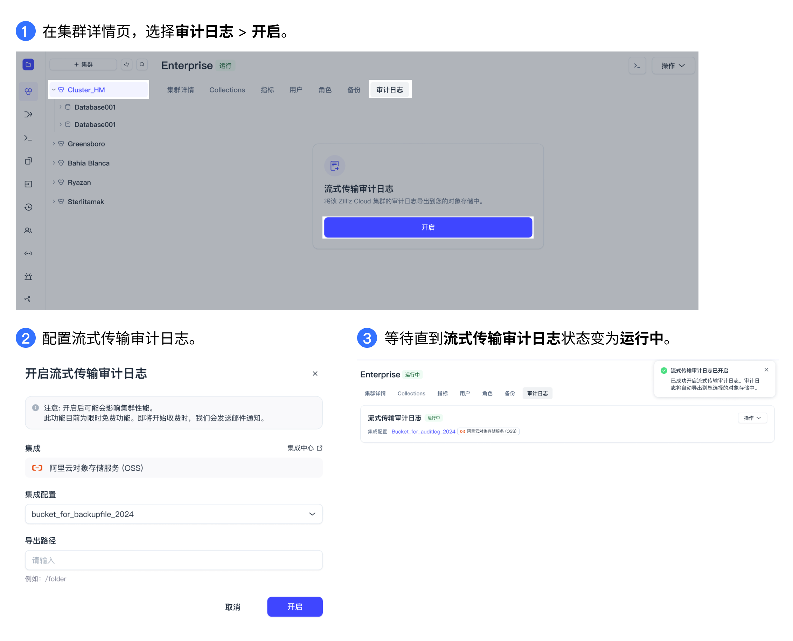Switch to the 指标 tab in step 1
The width and height of the screenshot is (793, 641).
pos(267,90)
